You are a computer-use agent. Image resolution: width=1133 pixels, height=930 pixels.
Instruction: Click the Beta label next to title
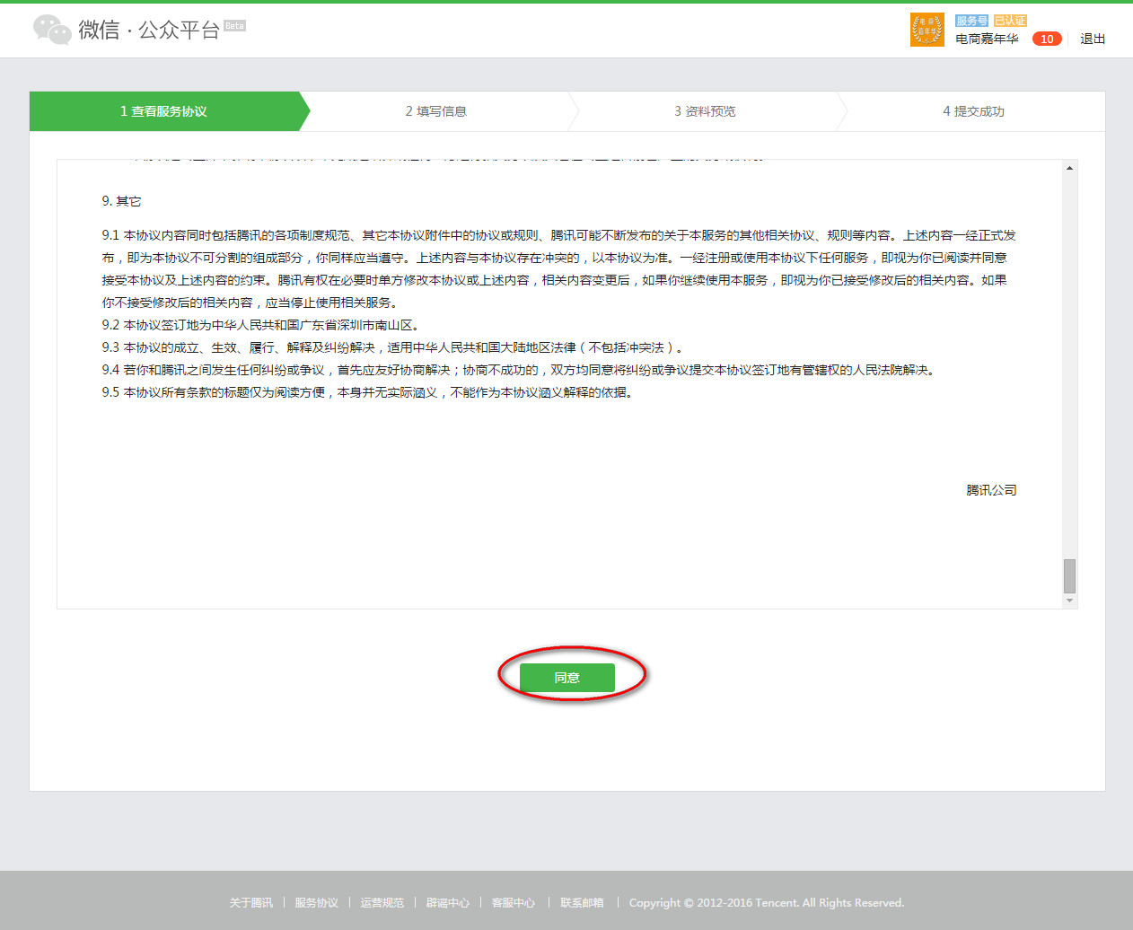[x=234, y=25]
